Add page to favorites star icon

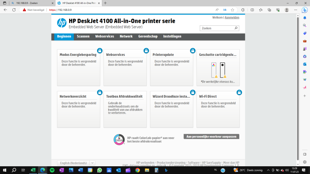(232, 10)
